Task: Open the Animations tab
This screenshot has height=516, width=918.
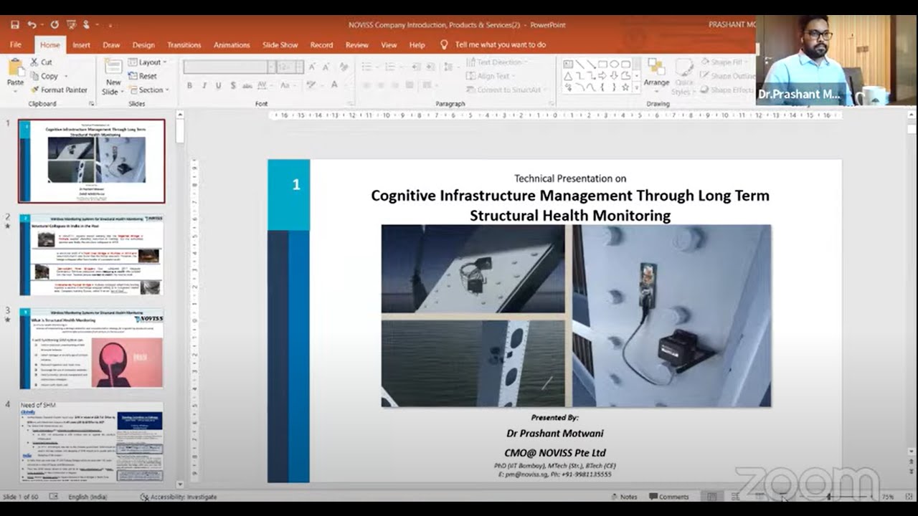Action: pyautogui.click(x=232, y=44)
